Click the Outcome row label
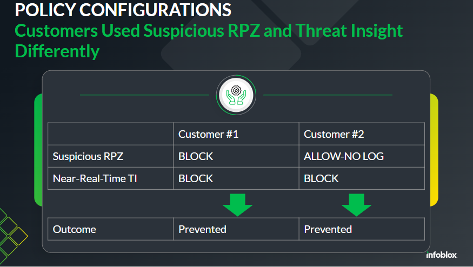473x267 pixels. pos(75,229)
